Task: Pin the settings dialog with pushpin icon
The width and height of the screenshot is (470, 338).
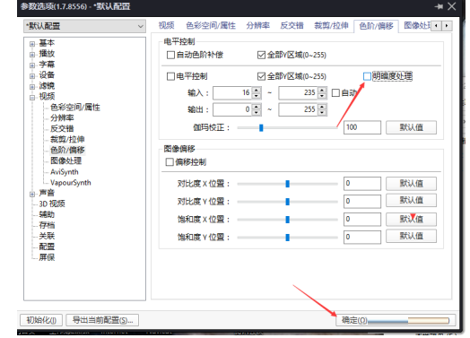Action: 439,6
